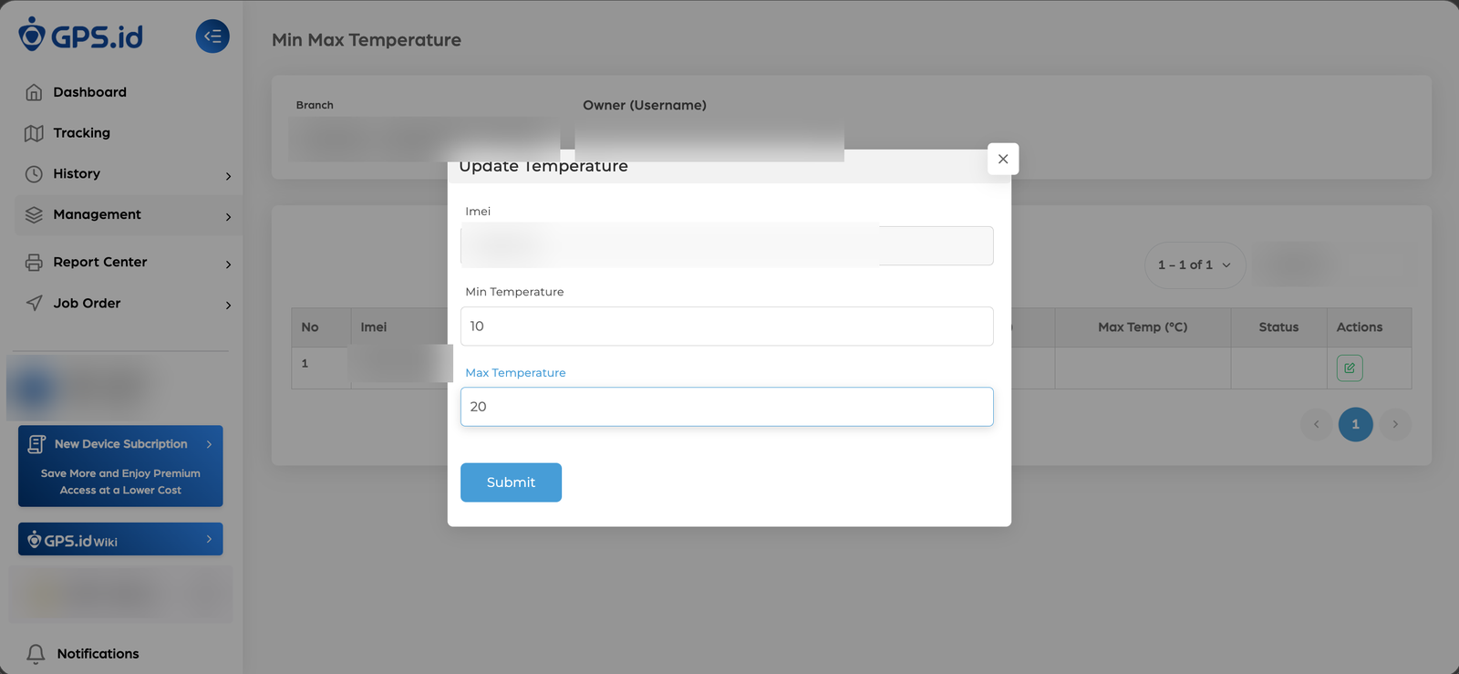
Task: Click the 'Owner (Username)' label
Action: 645,105
